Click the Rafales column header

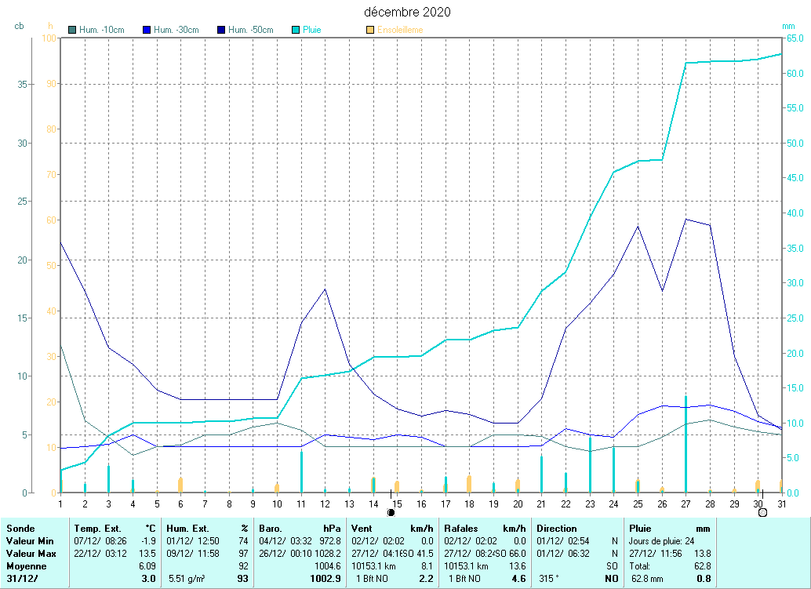click(x=461, y=529)
